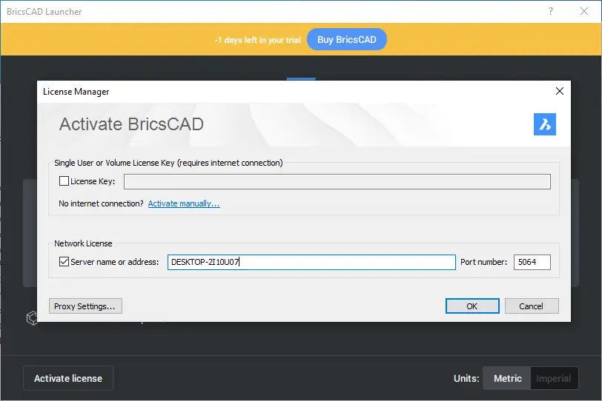Image resolution: width=602 pixels, height=401 pixels.
Task: Focus the server name address field
Action: pyautogui.click(x=311, y=263)
